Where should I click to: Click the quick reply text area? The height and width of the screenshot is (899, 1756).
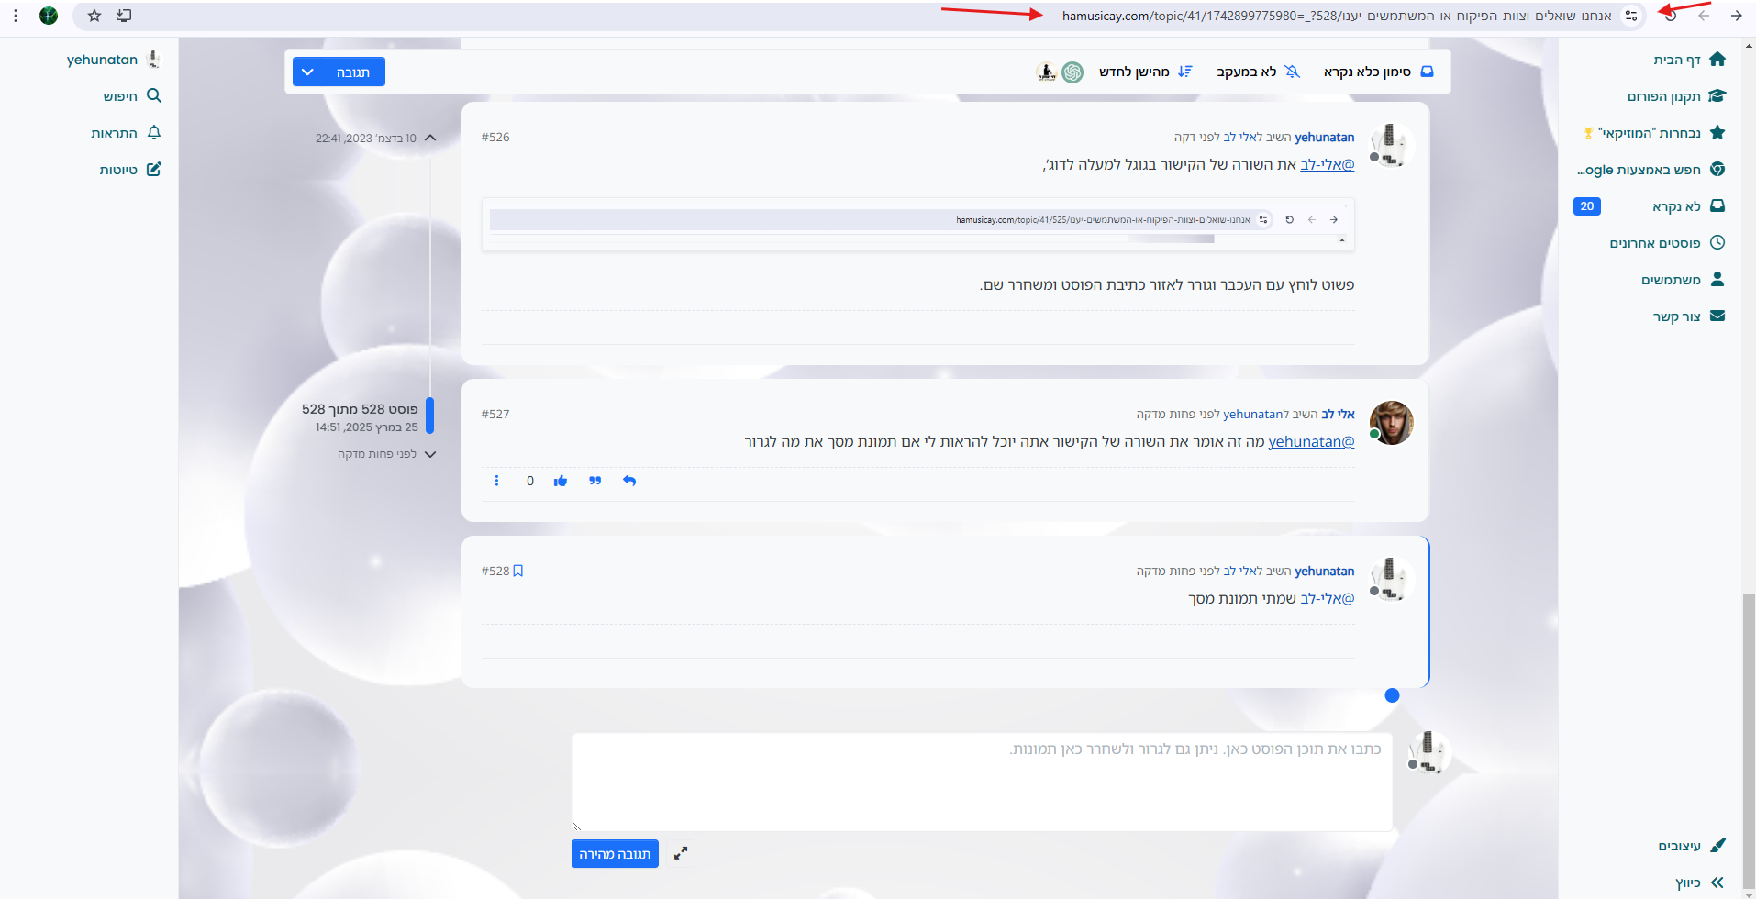(983, 782)
